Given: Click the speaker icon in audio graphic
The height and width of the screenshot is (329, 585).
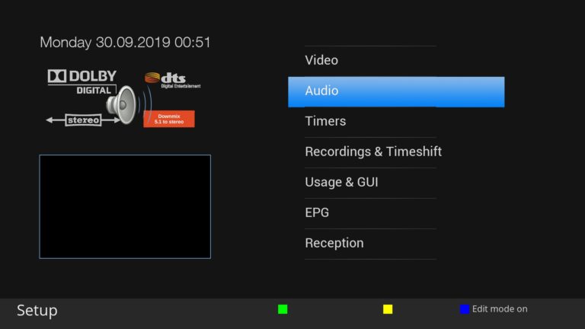Looking at the screenshot, I should [x=121, y=105].
